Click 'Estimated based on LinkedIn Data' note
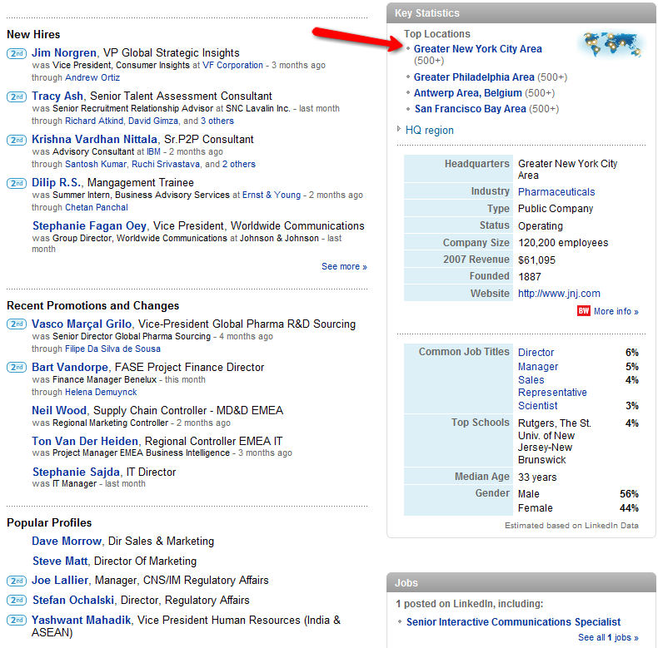The width and height of the screenshot is (658, 648). click(x=571, y=526)
